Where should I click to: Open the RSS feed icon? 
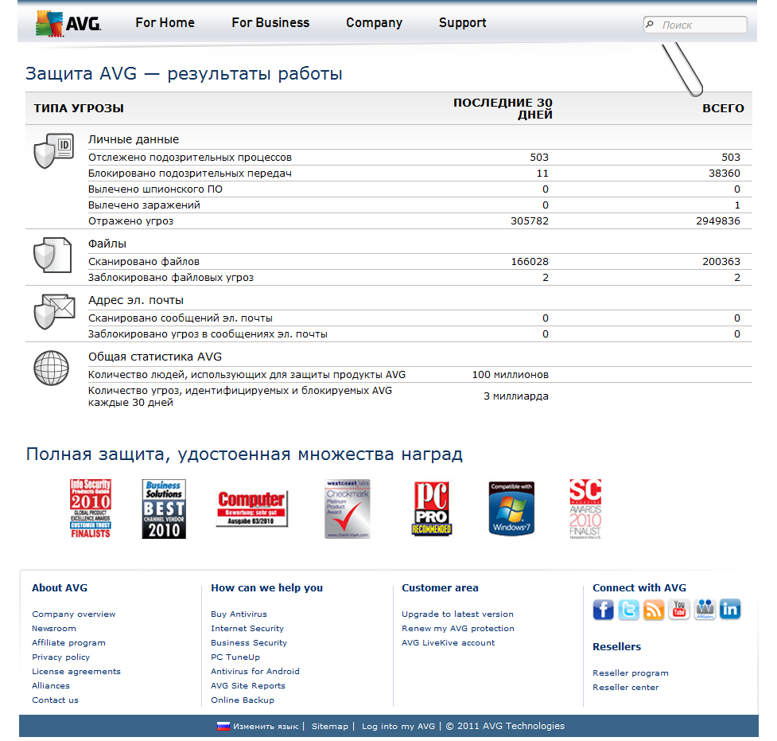pos(654,609)
